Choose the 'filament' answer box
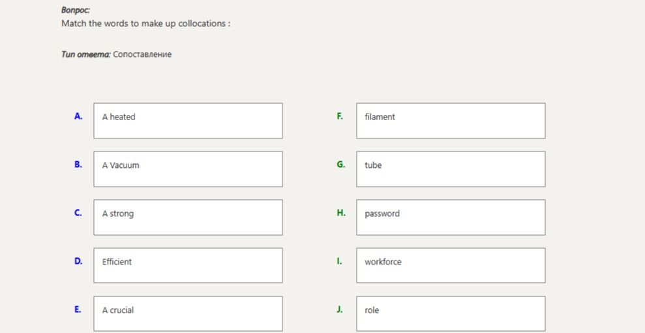Viewport: 645px width, 333px height. [x=451, y=121]
